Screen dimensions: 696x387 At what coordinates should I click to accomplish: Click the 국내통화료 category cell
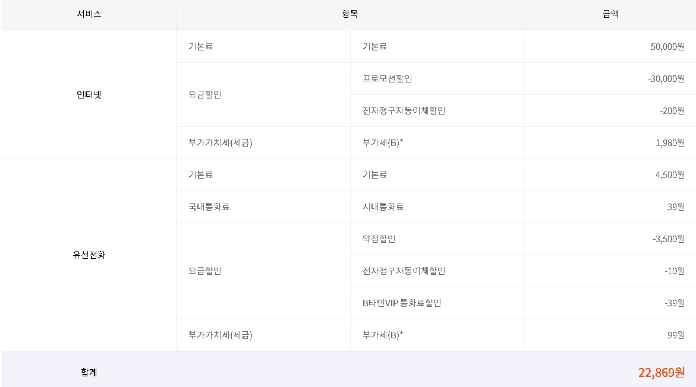coord(209,207)
